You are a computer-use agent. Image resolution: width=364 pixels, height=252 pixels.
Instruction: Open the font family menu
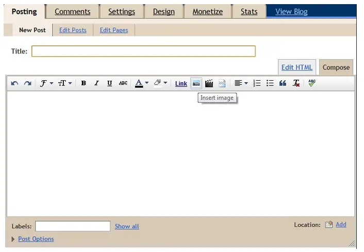click(x=46, y=83)
